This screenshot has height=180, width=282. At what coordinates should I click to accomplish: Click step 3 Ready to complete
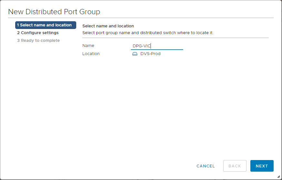pyautogui.click(x=38, y=41)
